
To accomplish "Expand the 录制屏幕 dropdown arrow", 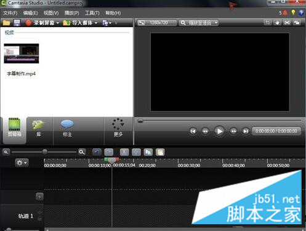I will tap(58, 23).
